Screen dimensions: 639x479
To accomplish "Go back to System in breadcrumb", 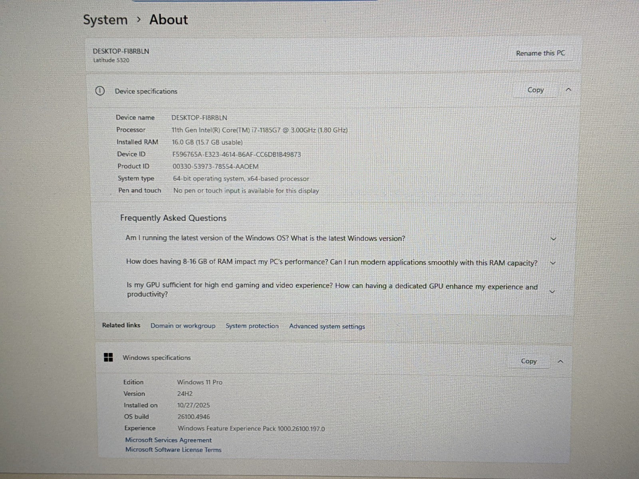I will click(105, 20).
